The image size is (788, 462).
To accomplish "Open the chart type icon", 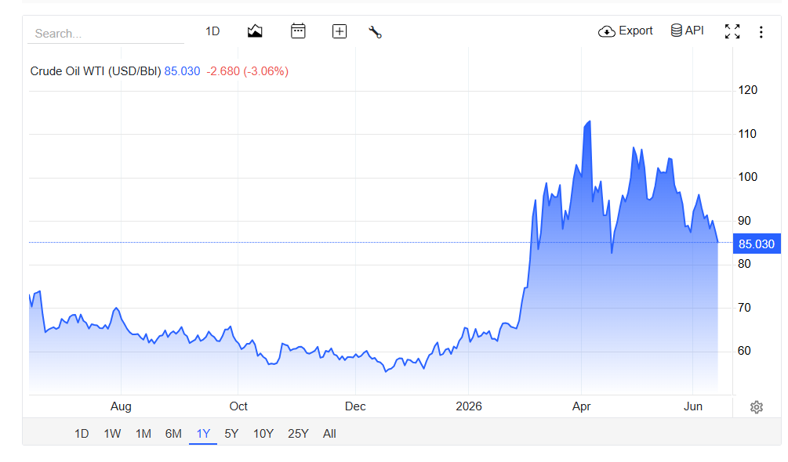I will (255, 31).
